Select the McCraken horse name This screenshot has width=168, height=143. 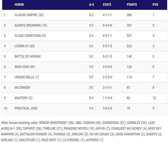22,88
